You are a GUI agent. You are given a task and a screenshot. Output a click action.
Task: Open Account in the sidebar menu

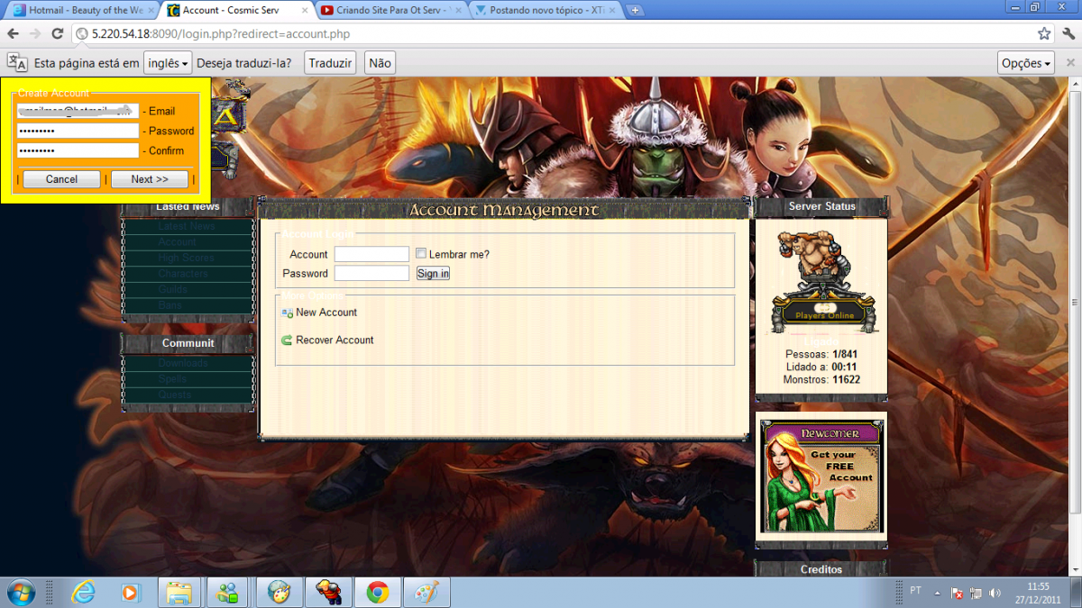pyautogui.click(x=188, y=242)
